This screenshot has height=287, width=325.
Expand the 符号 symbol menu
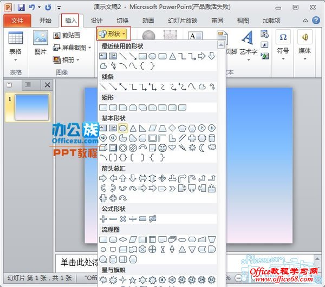pos(283,43)
